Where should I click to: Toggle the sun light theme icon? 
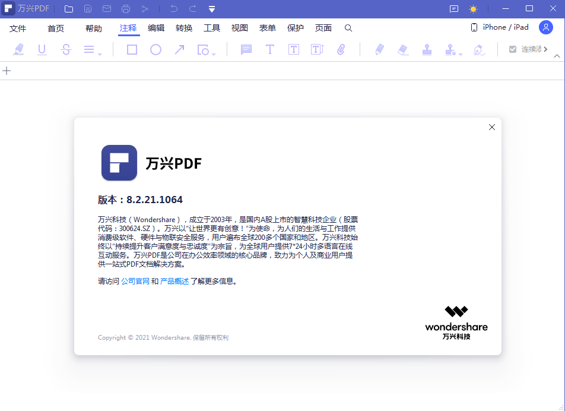click(473, 9)
